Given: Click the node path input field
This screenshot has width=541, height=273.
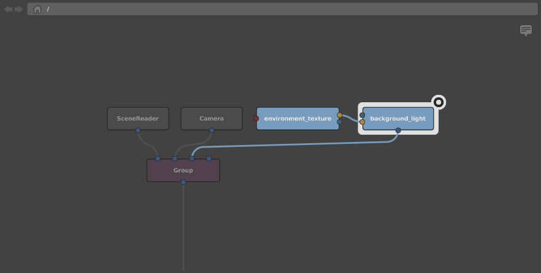Looking at the screenshot, I should [283, 9].
